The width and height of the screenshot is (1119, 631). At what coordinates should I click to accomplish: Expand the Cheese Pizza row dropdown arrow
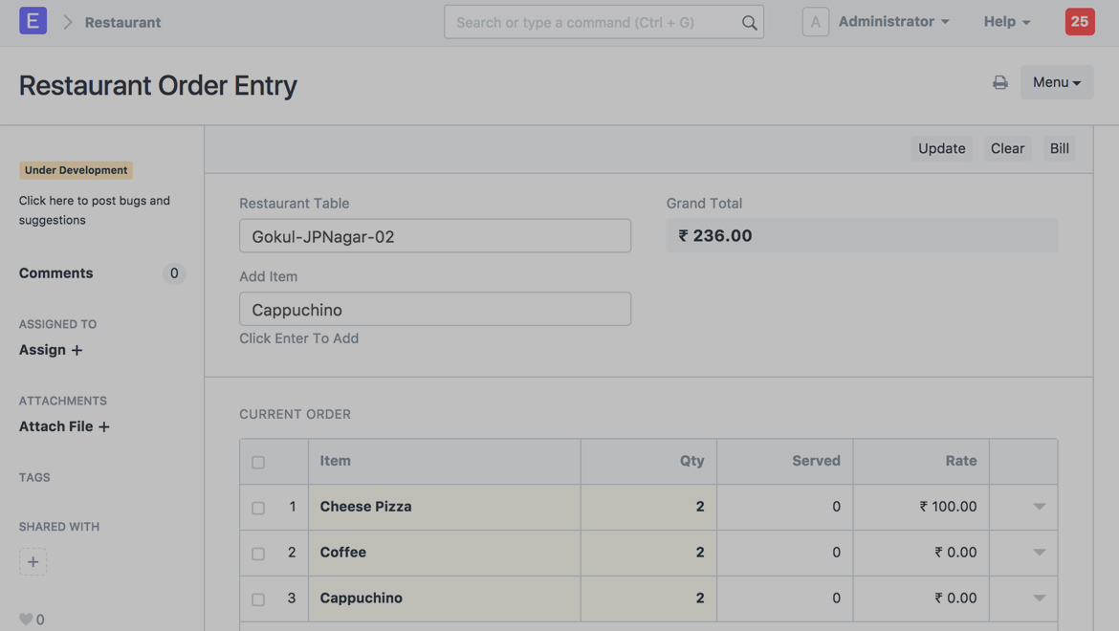click(x=1039, y=507)
